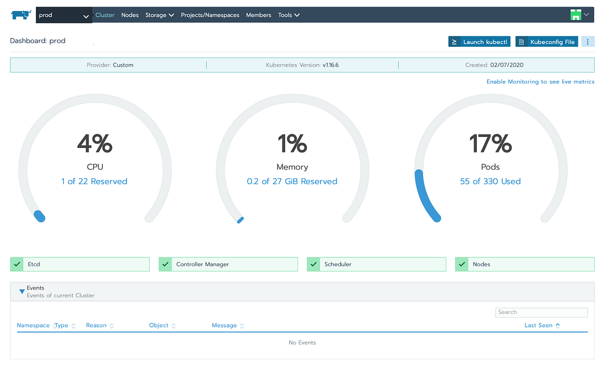Open the prod cluster selector dropdown
Viewport: 608px width, 367px height.
[64, 15]
